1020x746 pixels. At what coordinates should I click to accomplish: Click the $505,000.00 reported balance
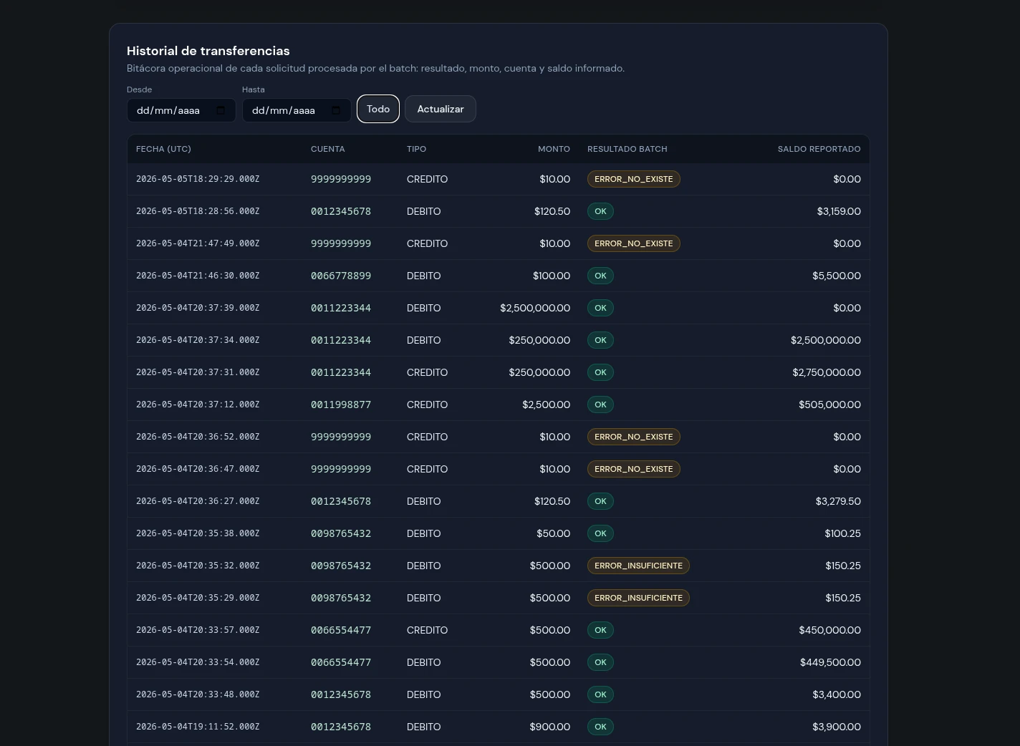coord(830,405)
